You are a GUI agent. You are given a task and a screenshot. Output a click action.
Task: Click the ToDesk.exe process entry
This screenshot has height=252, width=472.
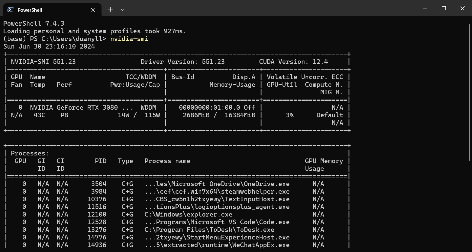point(210,230)
